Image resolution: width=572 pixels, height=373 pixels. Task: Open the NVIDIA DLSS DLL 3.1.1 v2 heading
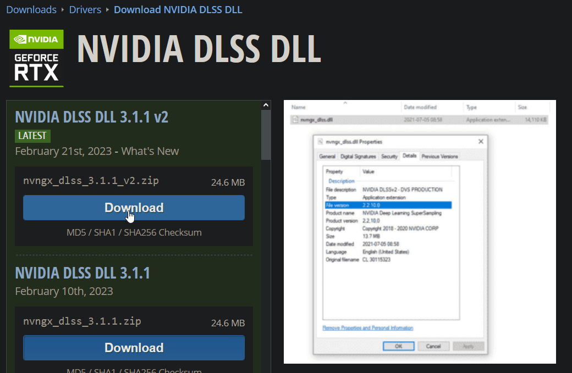(91, 117)
